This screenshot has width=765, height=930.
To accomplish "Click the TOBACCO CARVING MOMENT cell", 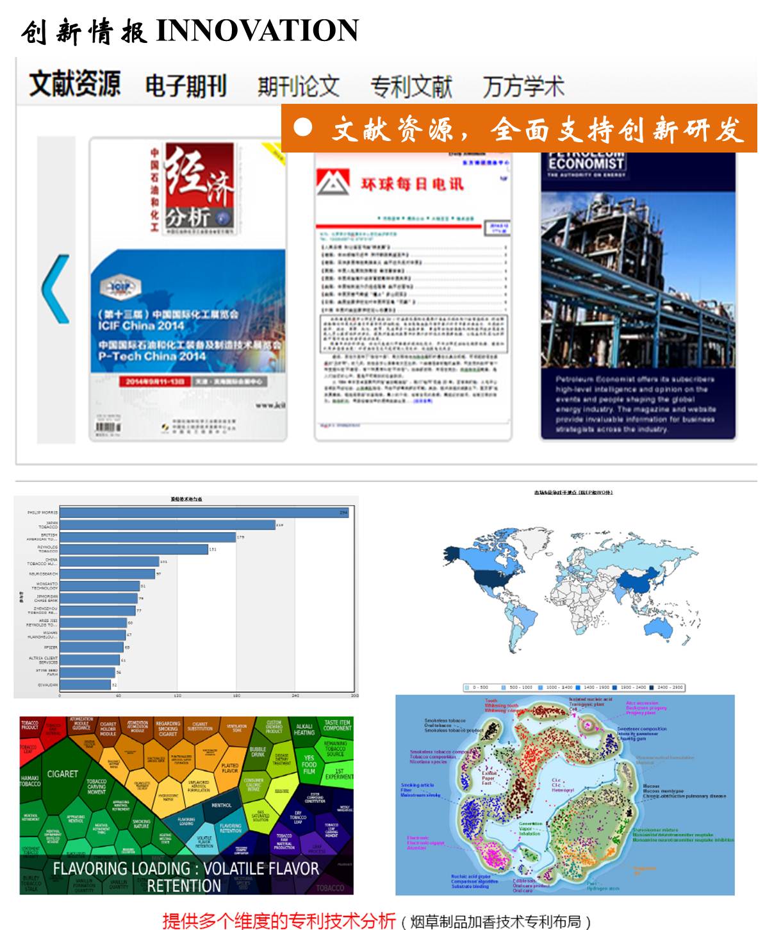I will [97, 786].
